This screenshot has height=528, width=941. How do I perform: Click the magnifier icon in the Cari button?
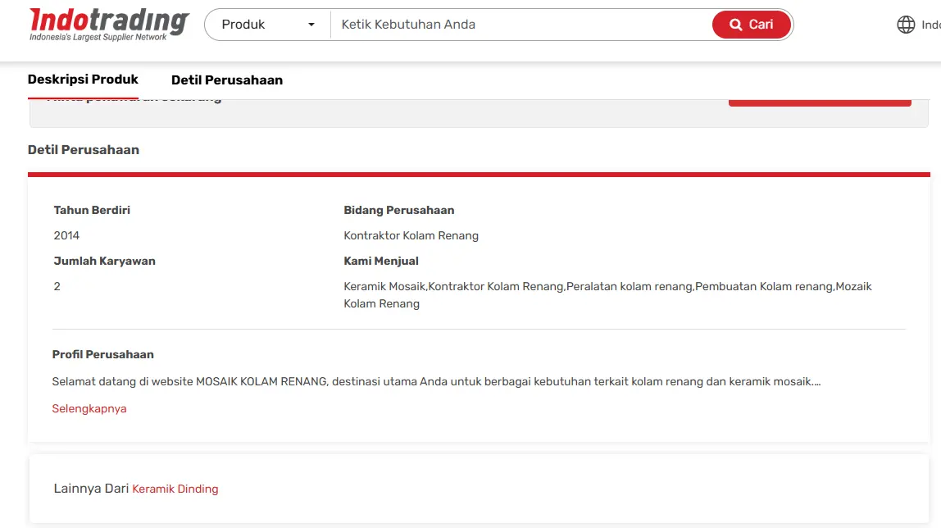(735, 25)
